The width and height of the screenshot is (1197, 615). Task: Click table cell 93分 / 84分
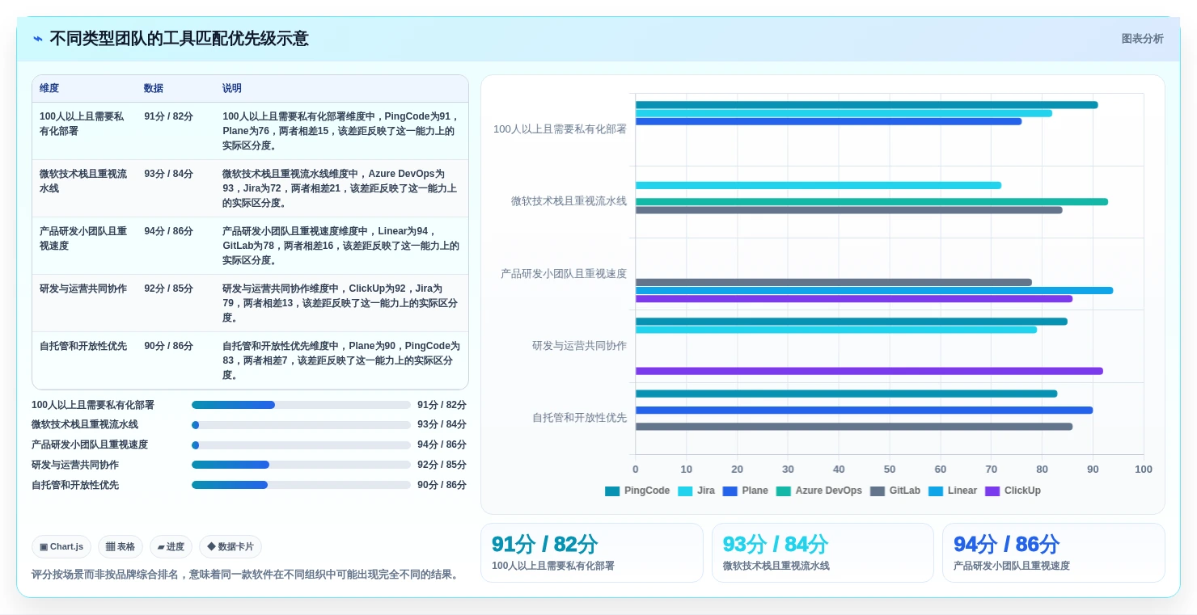pyautogui.click(x=169, y=174)
